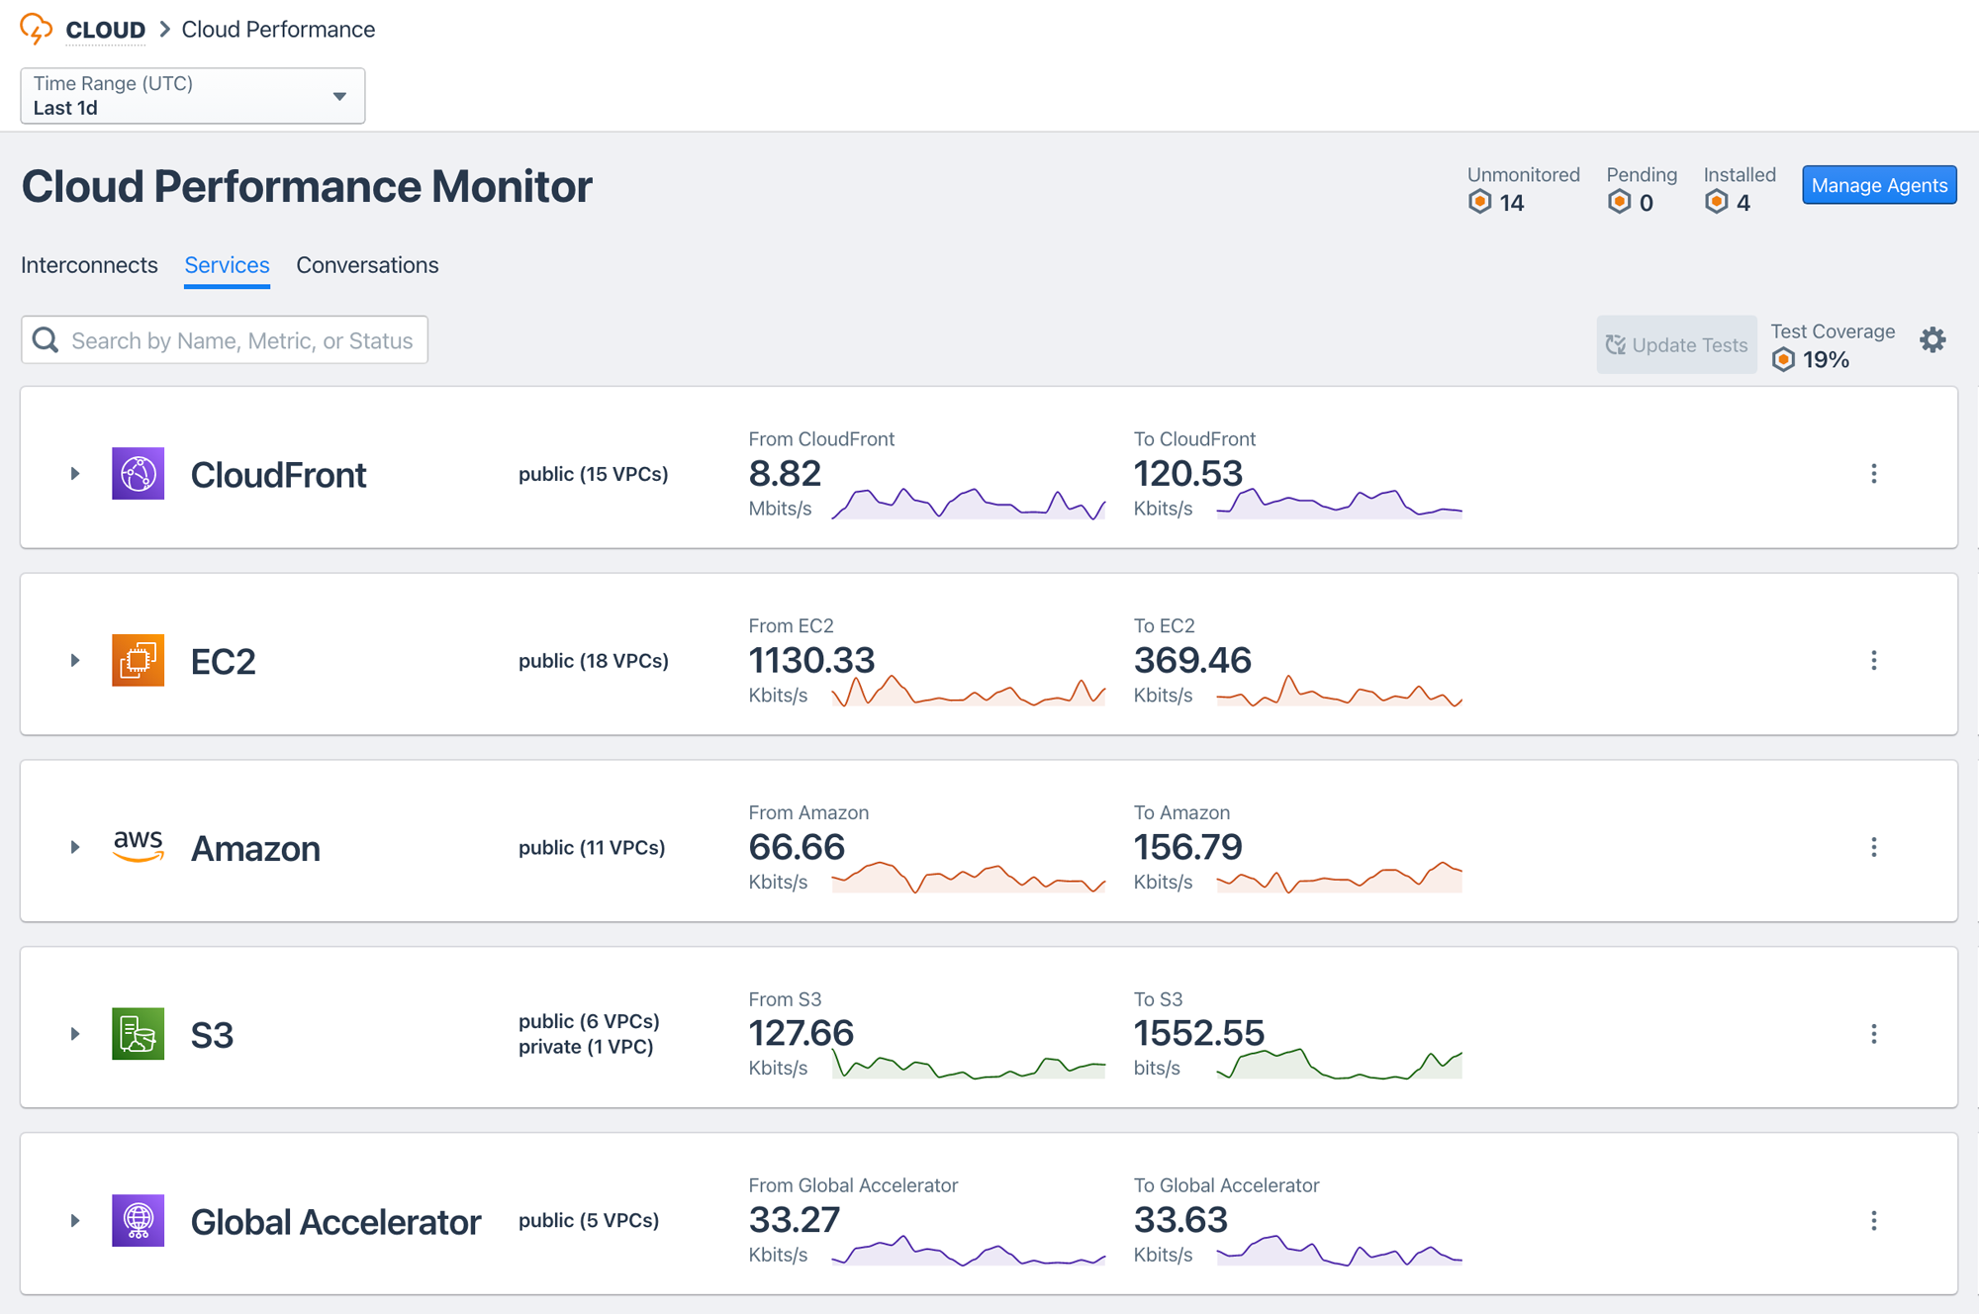Image resolution: width=1979 pixels, height=1314 pixels.
Task: Click the Cloud Performance Monitor heading
Action: pos(307,186)
